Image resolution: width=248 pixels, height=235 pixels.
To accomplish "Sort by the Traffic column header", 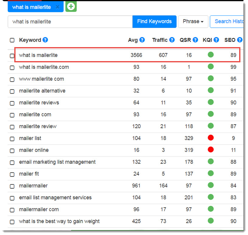I will (160, 40).
